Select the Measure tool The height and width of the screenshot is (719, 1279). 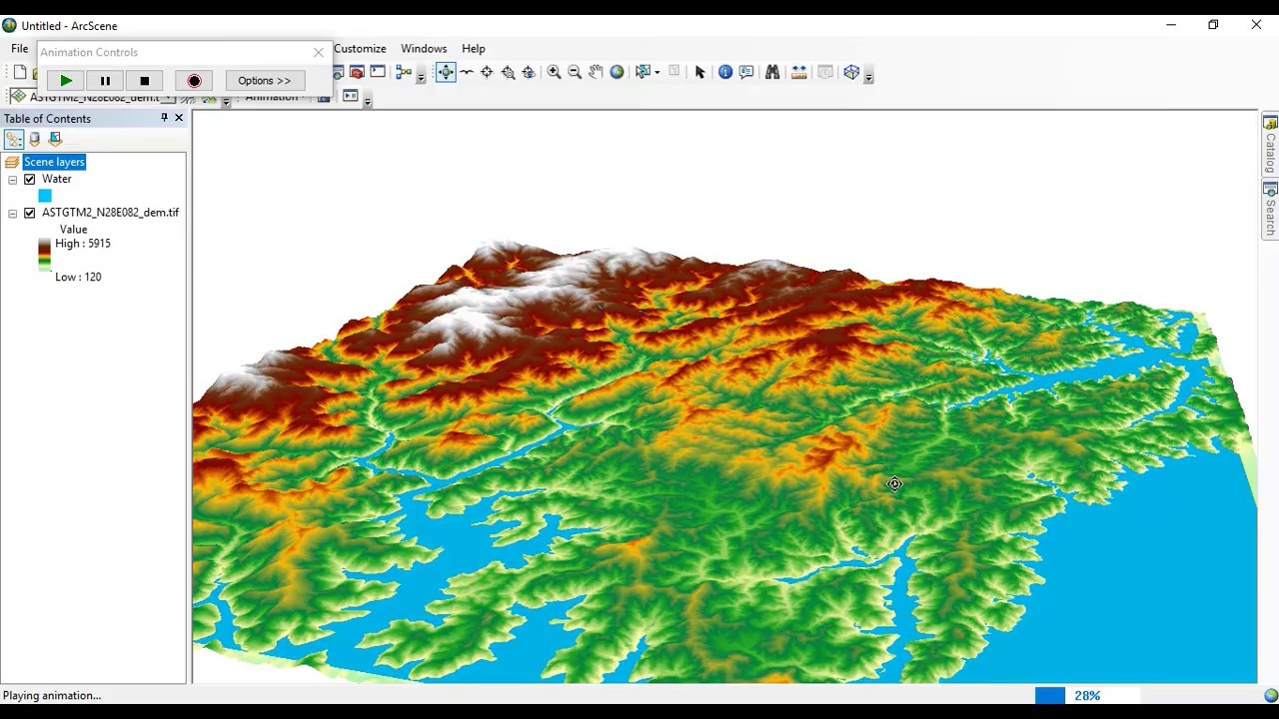tap(799, 72)
